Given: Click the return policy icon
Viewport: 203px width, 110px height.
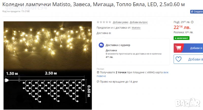Looking at the screenshot, I should (98, 82).
